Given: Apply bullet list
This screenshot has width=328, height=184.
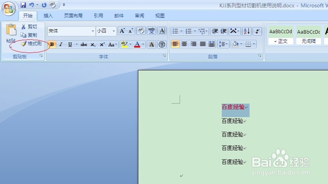Looking at the screenshot, I should pos(175,31).
